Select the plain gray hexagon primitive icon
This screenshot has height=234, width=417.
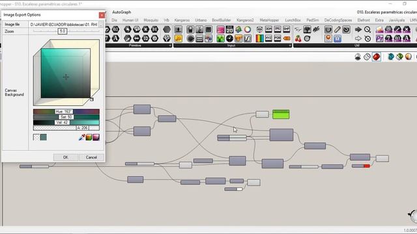pos(167,29)
